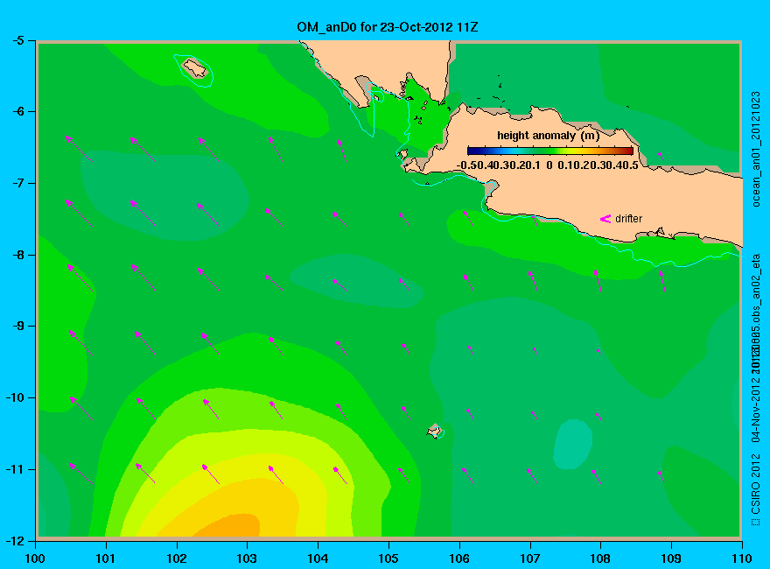Click the plot title OM_anD0 for 23-Oct-2012 11Z
The image size is (770, 569).
click(x=387, y=27)
